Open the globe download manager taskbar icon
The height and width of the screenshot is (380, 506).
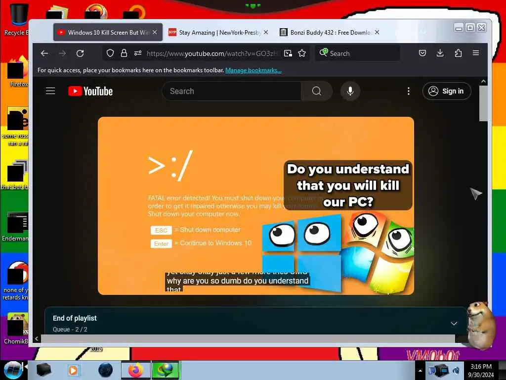pos(165,370)
